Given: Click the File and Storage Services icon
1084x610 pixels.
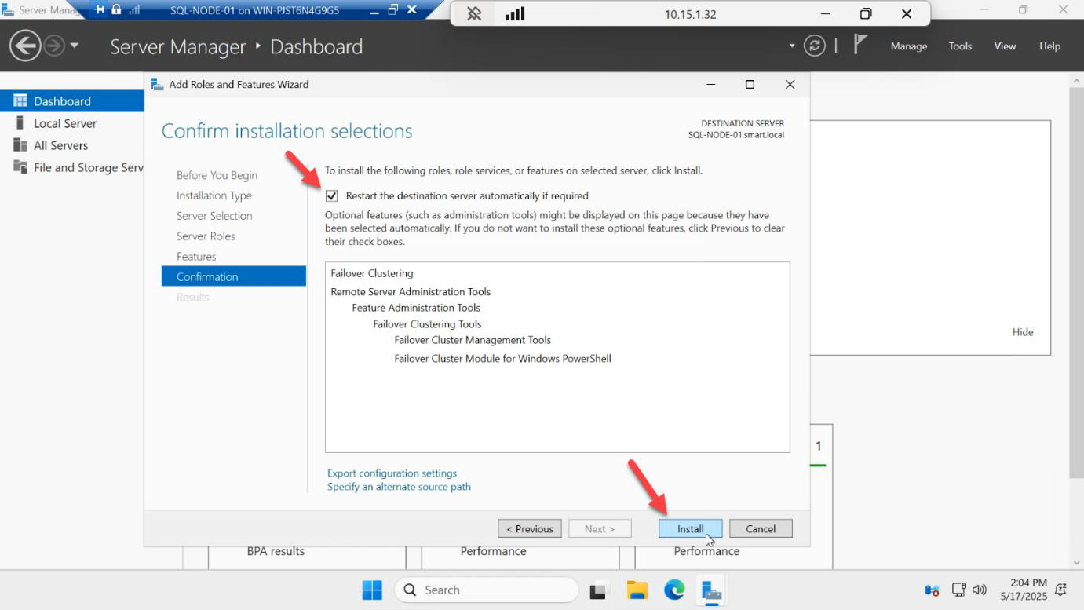Looking at the screenshot, I should [20, 167].
